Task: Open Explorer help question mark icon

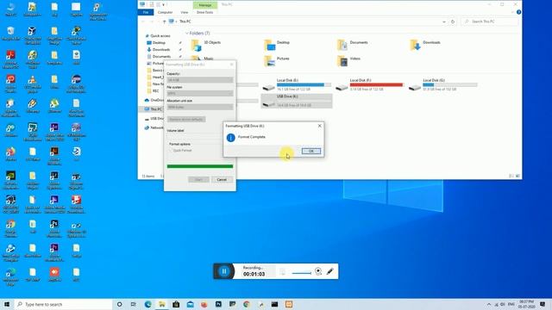Action: pos(518,12)
